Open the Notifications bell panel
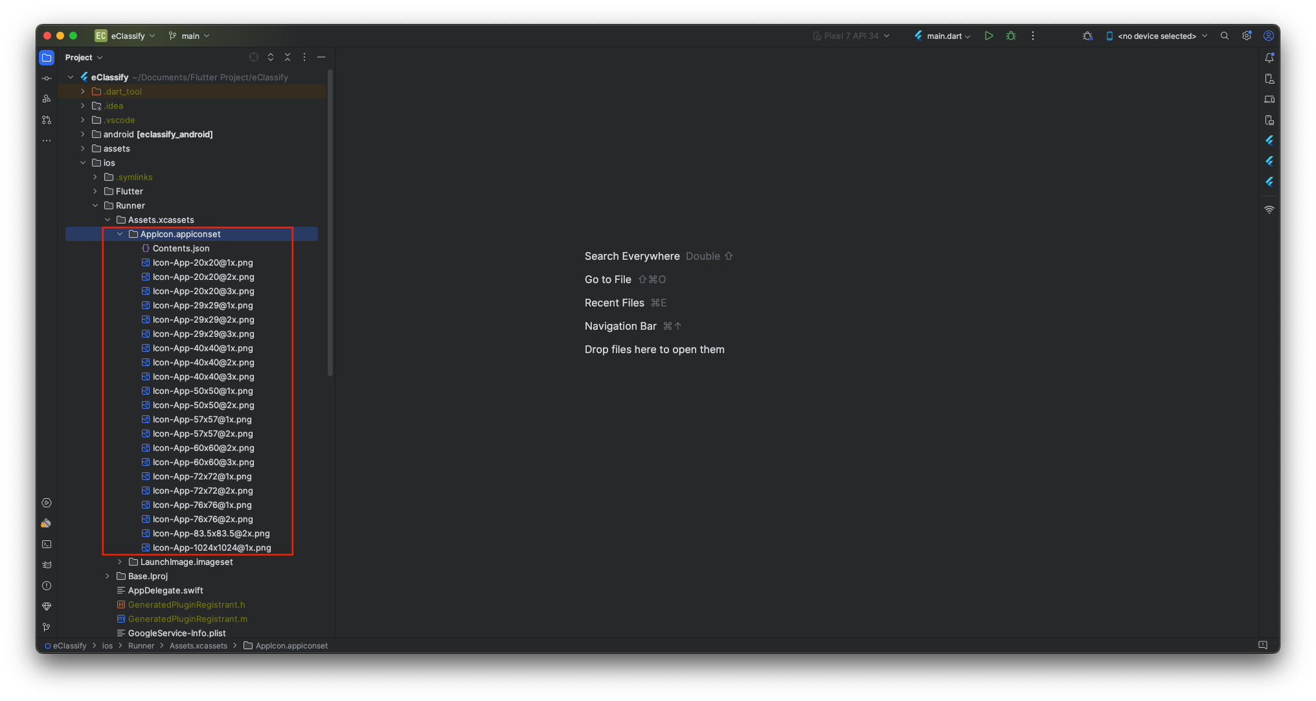This screenshot has width=1316, height=701. (1269, 58)
